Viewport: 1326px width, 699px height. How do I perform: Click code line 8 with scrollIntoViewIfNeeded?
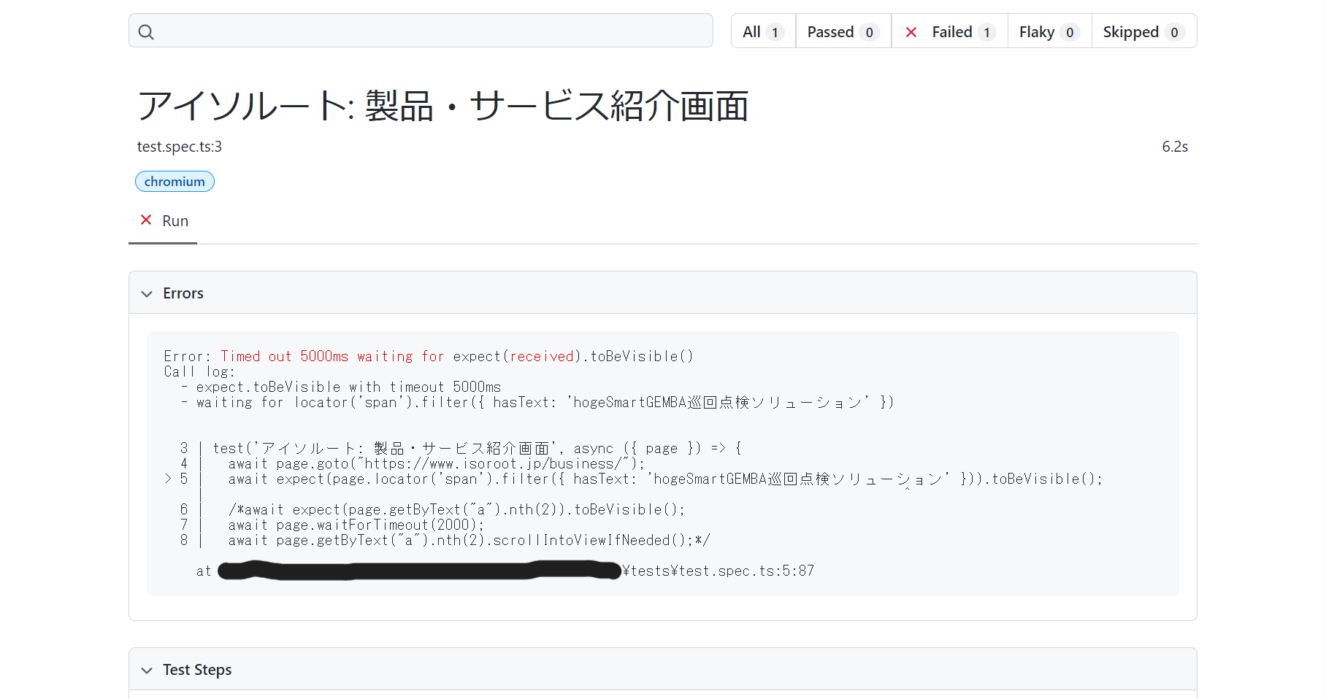[x=445, y=540]
